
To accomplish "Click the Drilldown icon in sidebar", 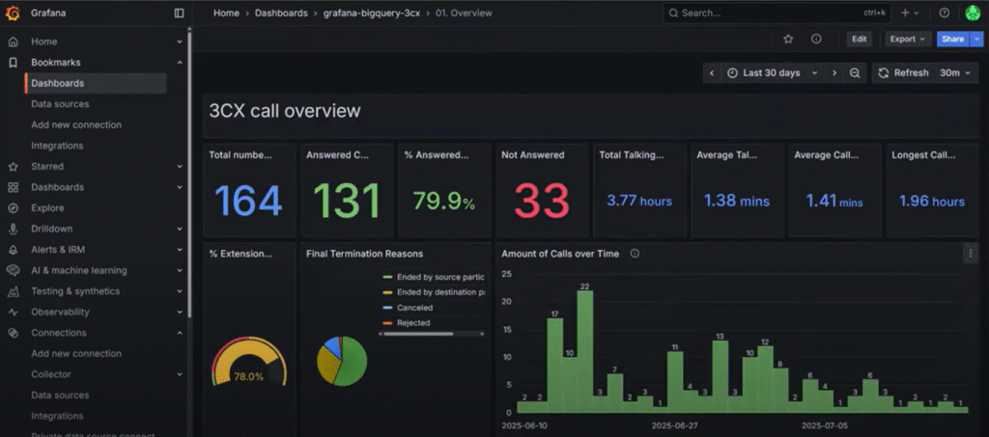I will click(13, 229).
